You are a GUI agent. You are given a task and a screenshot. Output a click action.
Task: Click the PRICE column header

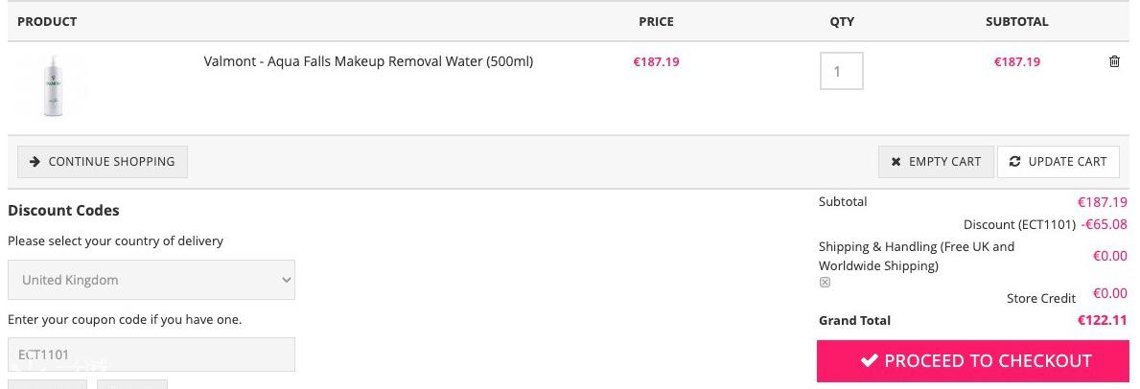click(656, 22)
